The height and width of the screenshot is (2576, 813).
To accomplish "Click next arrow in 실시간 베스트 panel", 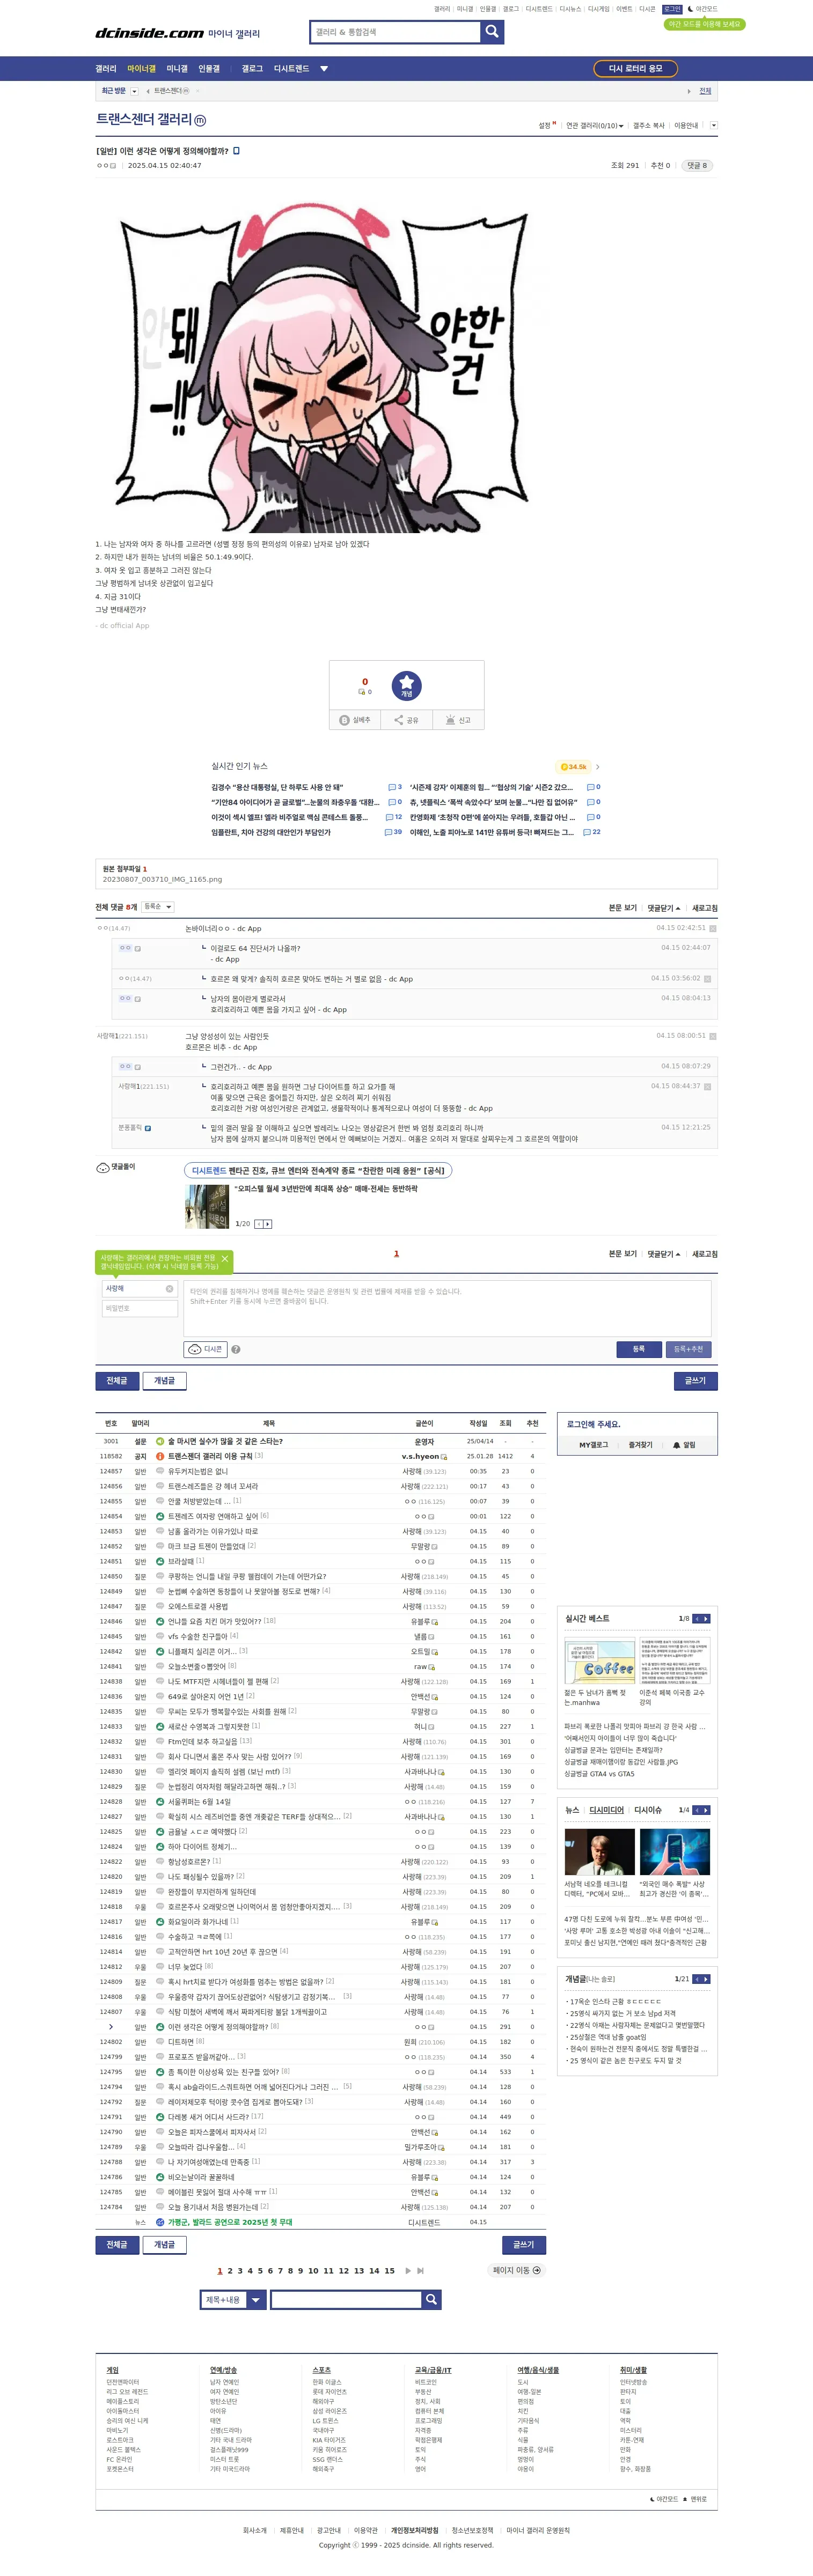I will [x=707, y=1618].
